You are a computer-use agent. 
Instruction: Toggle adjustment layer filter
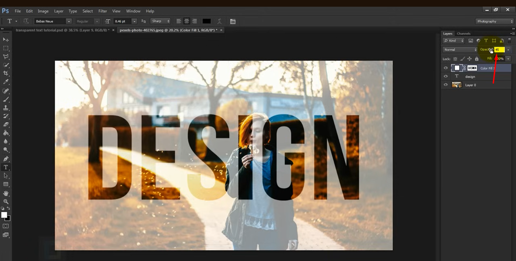click(478, 41)
